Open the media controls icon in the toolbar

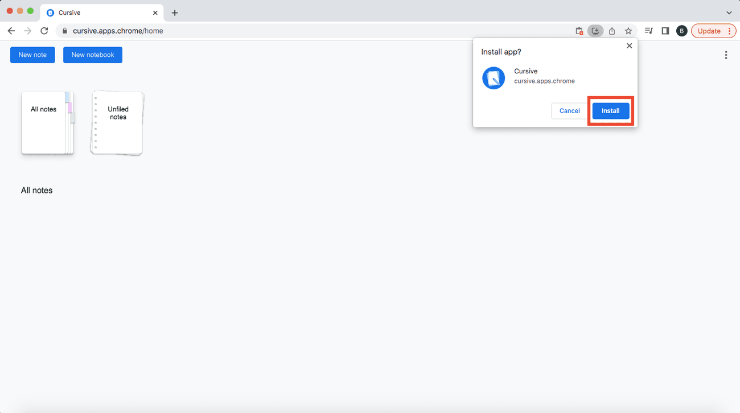point(648,31)
